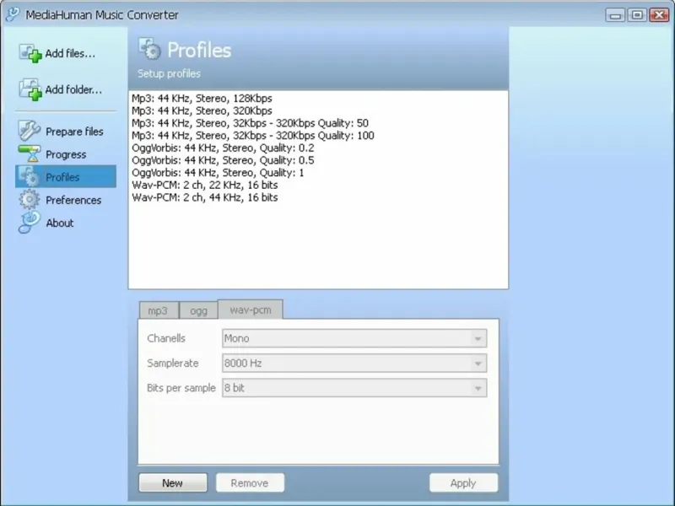
Task: Switch to the wav-pcm tab
Action: (x=251, y=310)
